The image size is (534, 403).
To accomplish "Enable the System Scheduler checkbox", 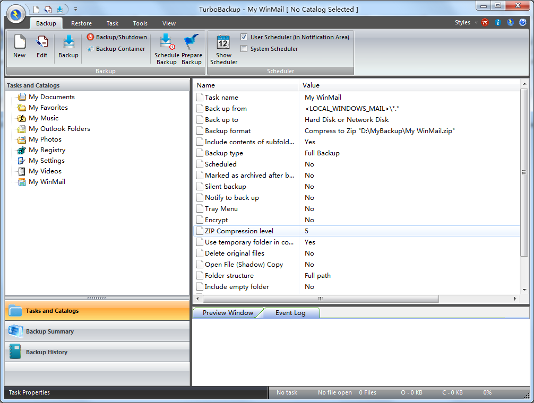I will [244, 49].
